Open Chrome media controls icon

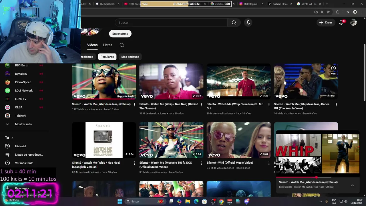(x=348, y=12)
